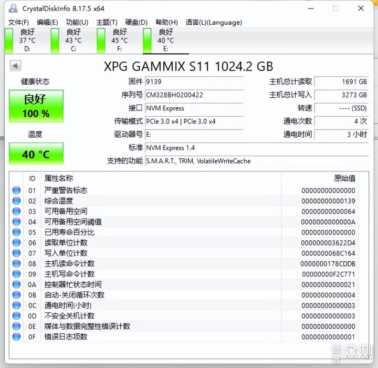
Task: Open the 主题(T) menu
Action: click(x=107, y=23)
